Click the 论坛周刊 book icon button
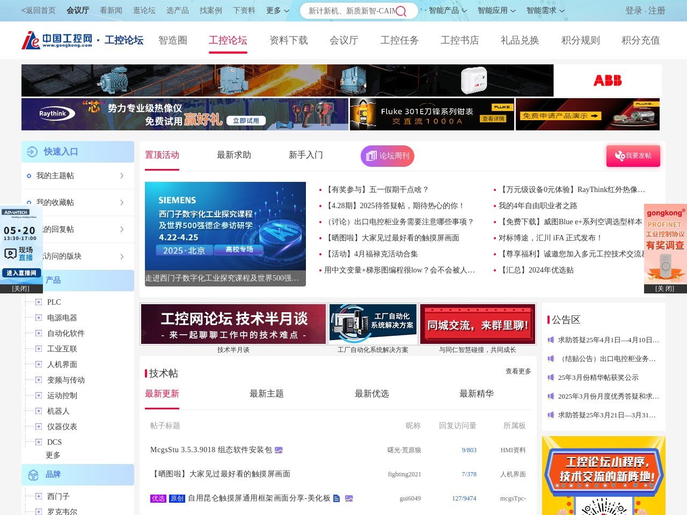687x515 pixels. pyautogui.click(x=388, y=156)
